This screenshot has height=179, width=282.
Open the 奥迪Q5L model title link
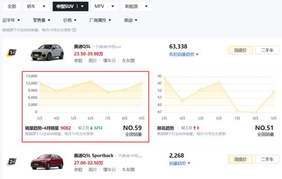coord(82,47)
